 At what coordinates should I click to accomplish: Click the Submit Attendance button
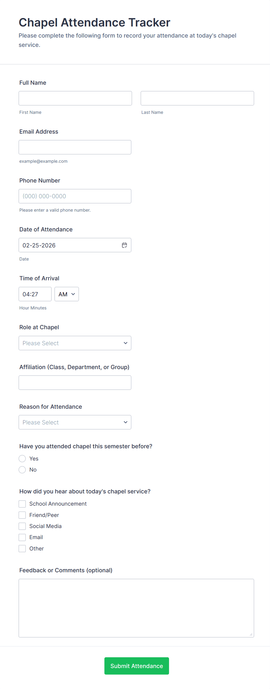(136, 666)
